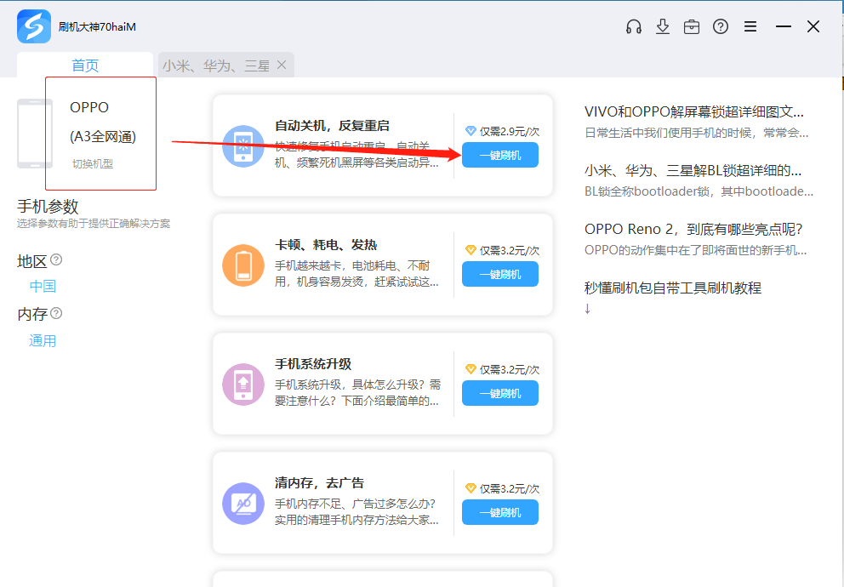
Task: Click description BL锁全称bootloader锁
Action: (x=699, y=191)
